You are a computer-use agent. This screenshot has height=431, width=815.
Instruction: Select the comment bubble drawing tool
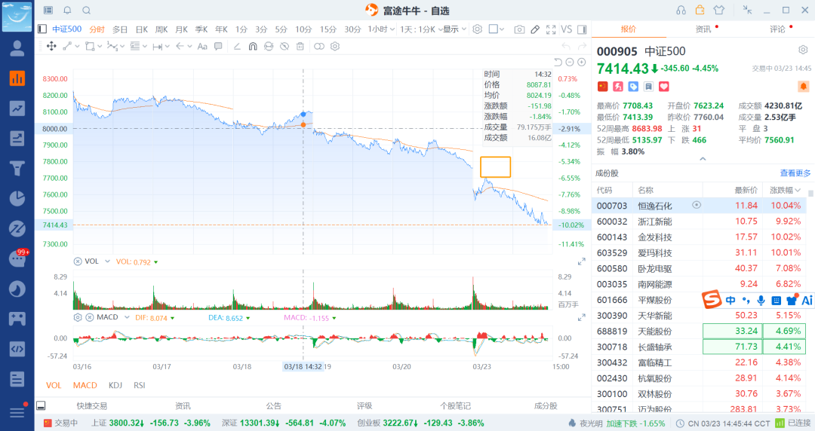[x=218, y=46]
